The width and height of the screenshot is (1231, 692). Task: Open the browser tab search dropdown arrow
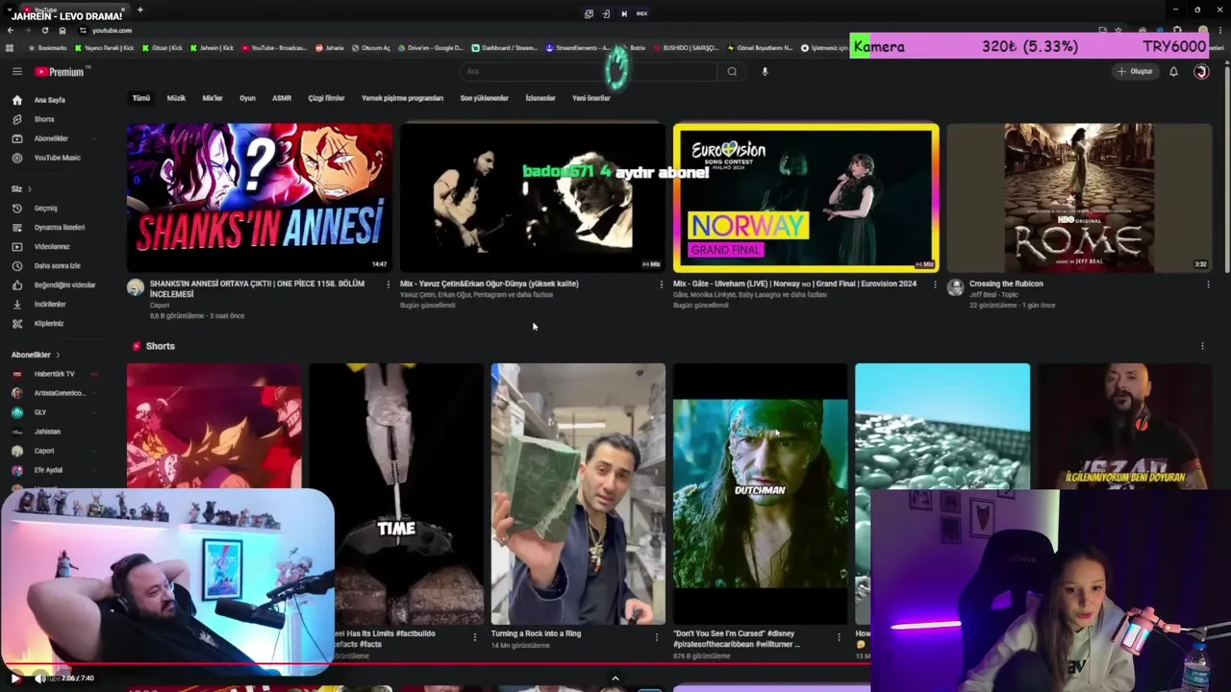click(x=10, y=10)
